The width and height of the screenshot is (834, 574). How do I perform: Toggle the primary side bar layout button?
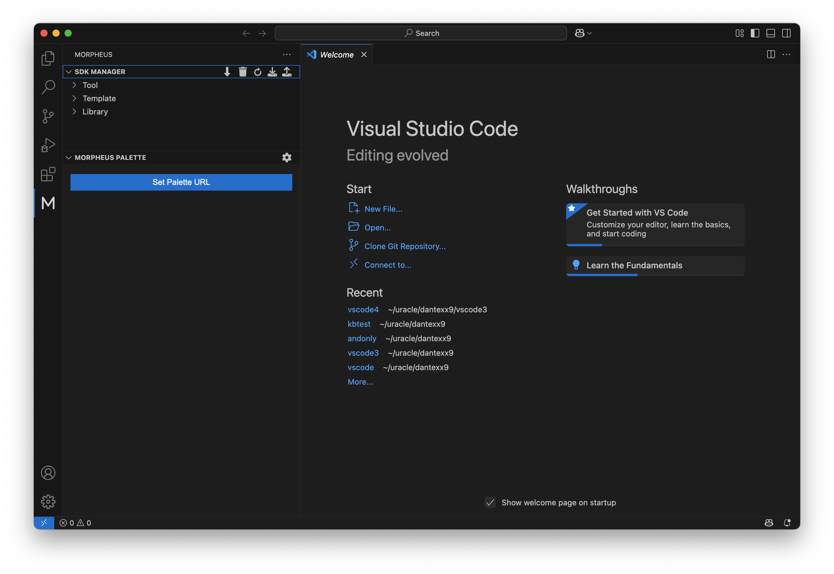point(755,33)
